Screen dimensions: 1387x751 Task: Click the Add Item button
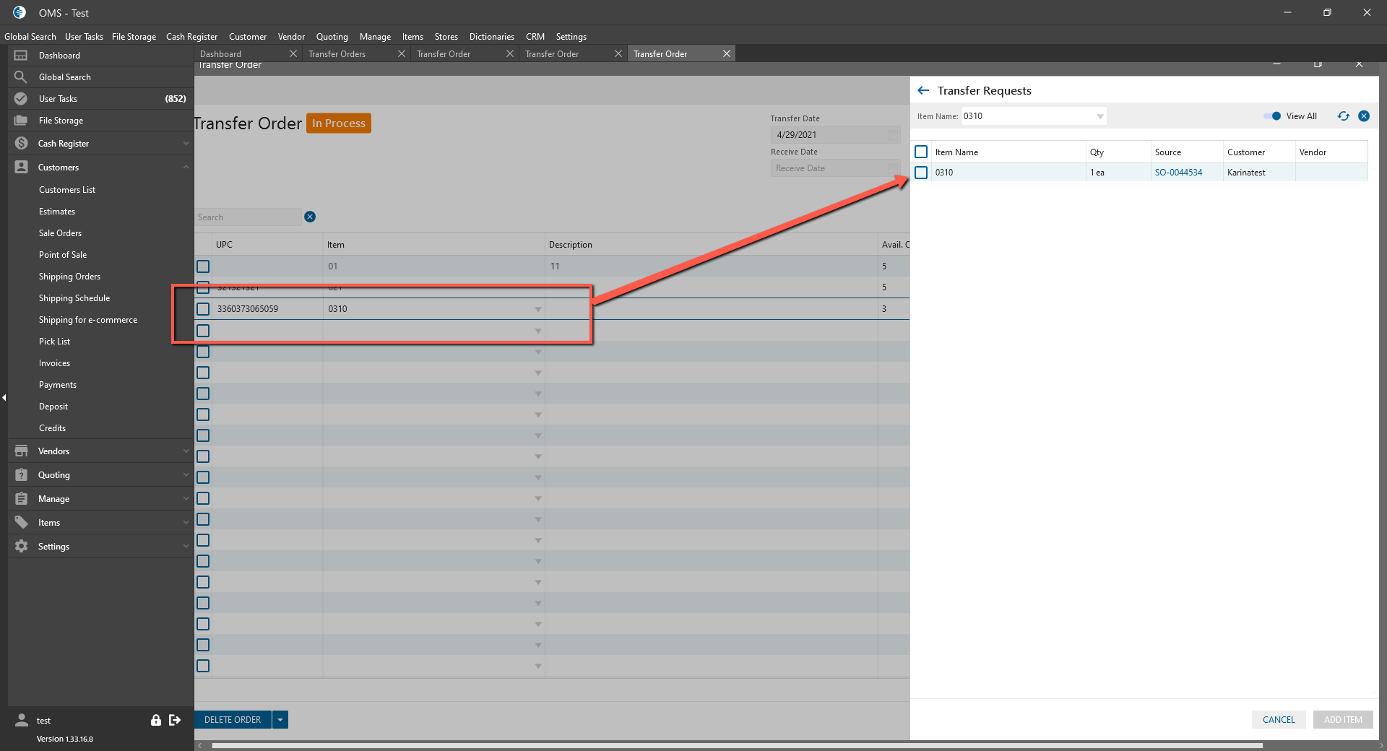pyautogui.click(x=1343, y=720)
